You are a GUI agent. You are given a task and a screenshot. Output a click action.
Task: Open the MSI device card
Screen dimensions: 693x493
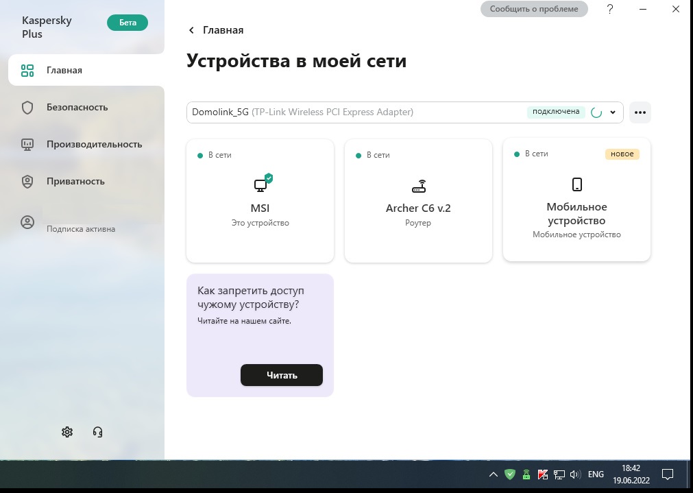point(260,201)
